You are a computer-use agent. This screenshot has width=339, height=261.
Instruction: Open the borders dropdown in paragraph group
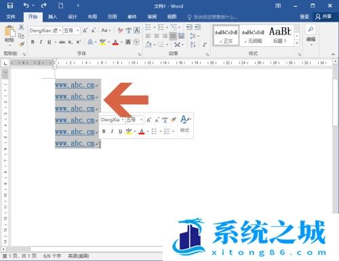[167, 45]
